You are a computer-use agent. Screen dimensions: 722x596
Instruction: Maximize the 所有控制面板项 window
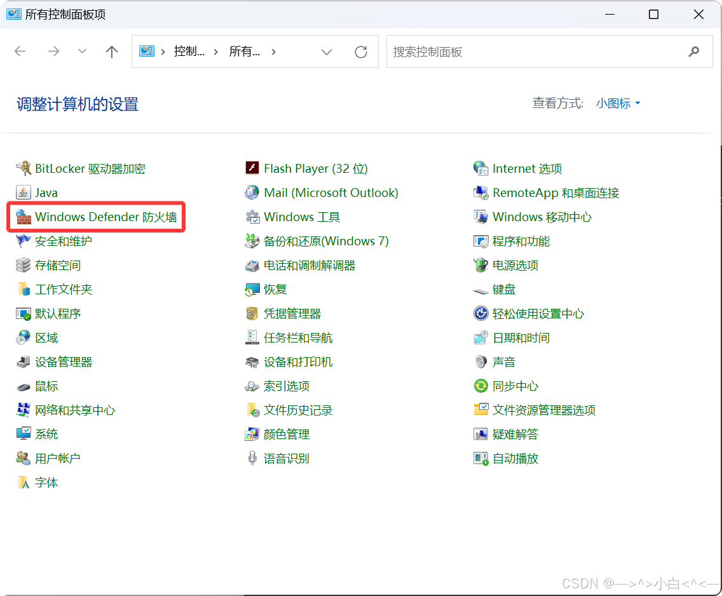(653, 14)
